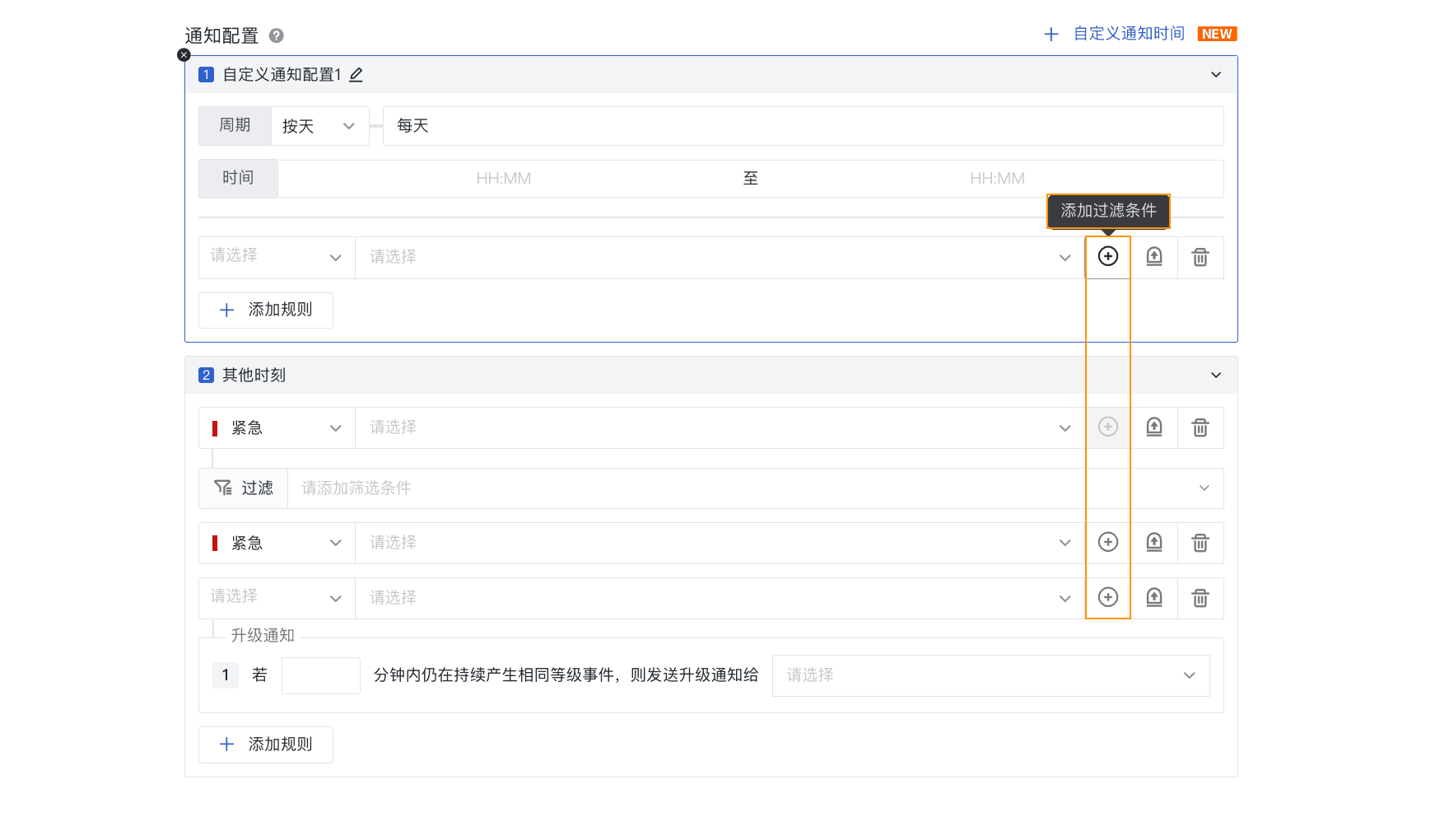Open recipient 请选择 dropdown in last 其他时刻 row
The height and width of the screenshot is (817, 1449).
click(720, 598)
